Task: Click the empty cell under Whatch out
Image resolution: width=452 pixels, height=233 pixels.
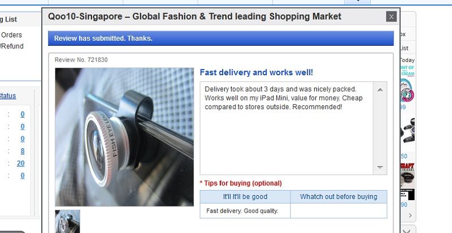Action: 338,211
